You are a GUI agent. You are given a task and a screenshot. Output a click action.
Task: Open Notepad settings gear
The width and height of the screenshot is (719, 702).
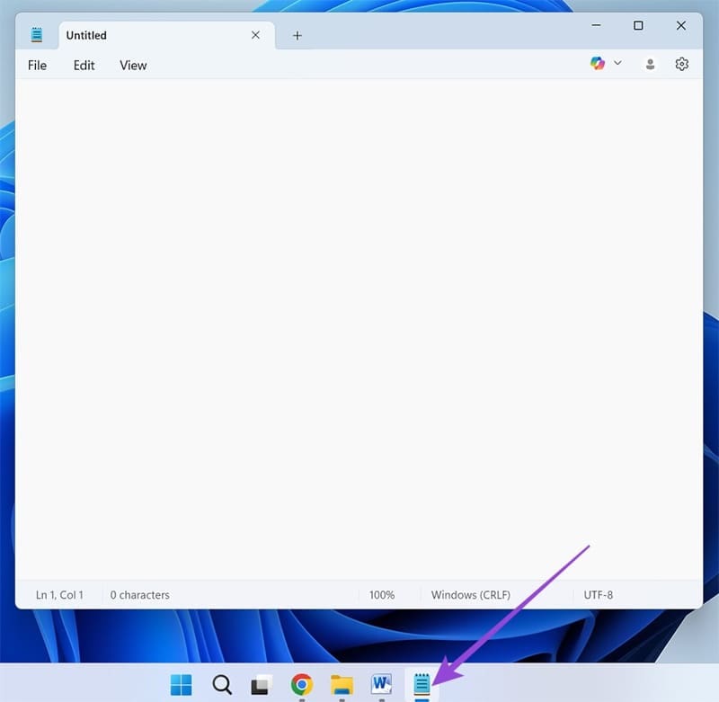point(681,65)
